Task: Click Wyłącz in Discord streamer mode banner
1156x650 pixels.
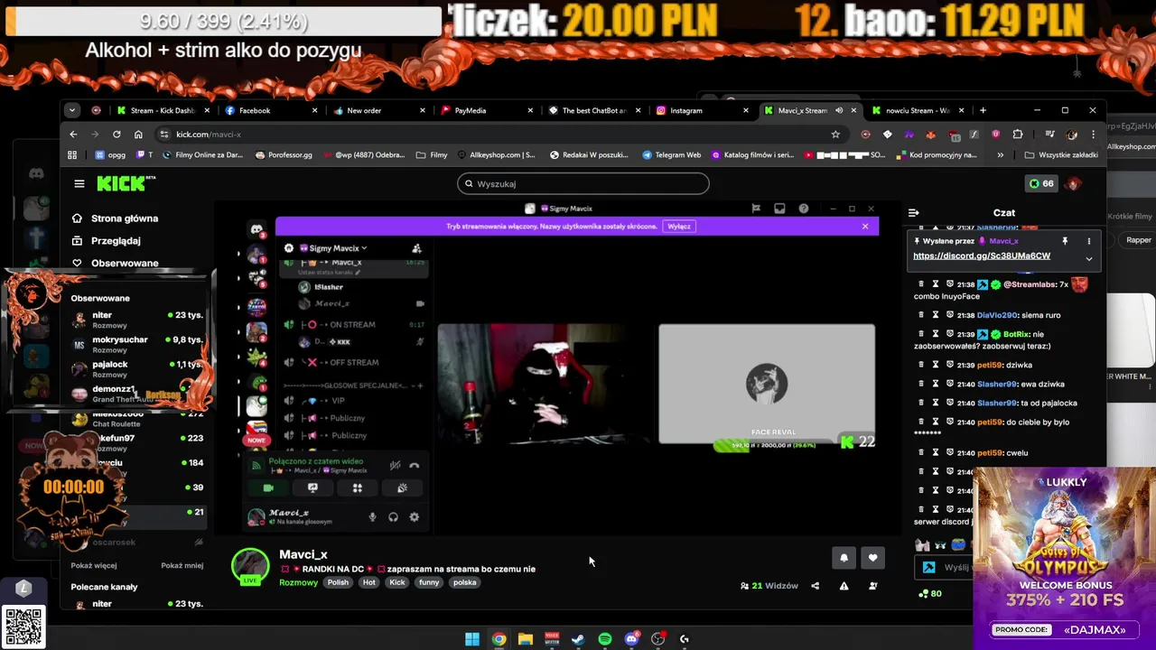Action: tap(679, 226)
